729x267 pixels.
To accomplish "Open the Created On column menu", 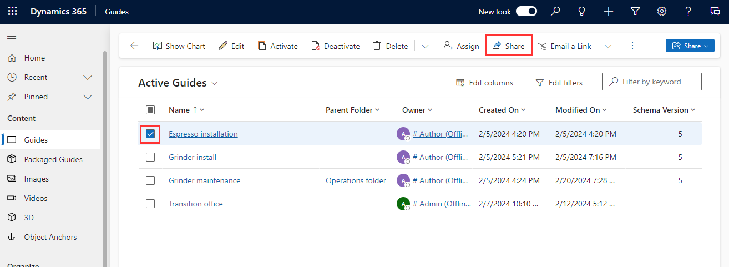I will [x=503, y=110].
